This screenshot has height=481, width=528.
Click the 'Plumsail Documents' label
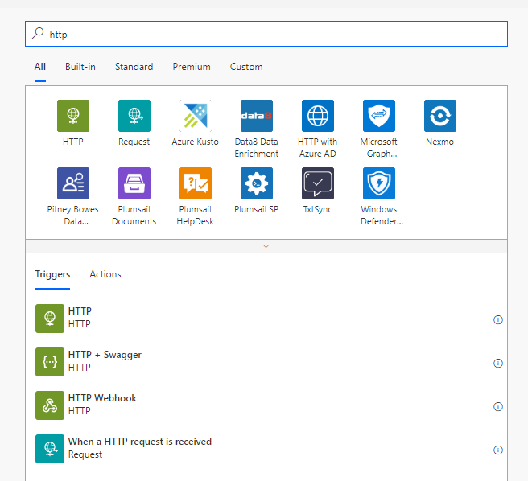[x=134, y=216]
